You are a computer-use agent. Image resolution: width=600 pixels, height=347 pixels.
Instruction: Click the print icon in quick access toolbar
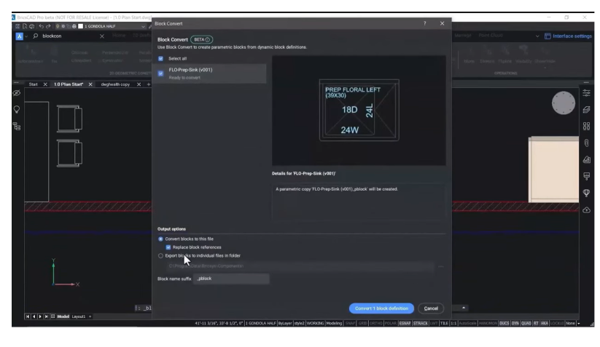pos(32,26)
